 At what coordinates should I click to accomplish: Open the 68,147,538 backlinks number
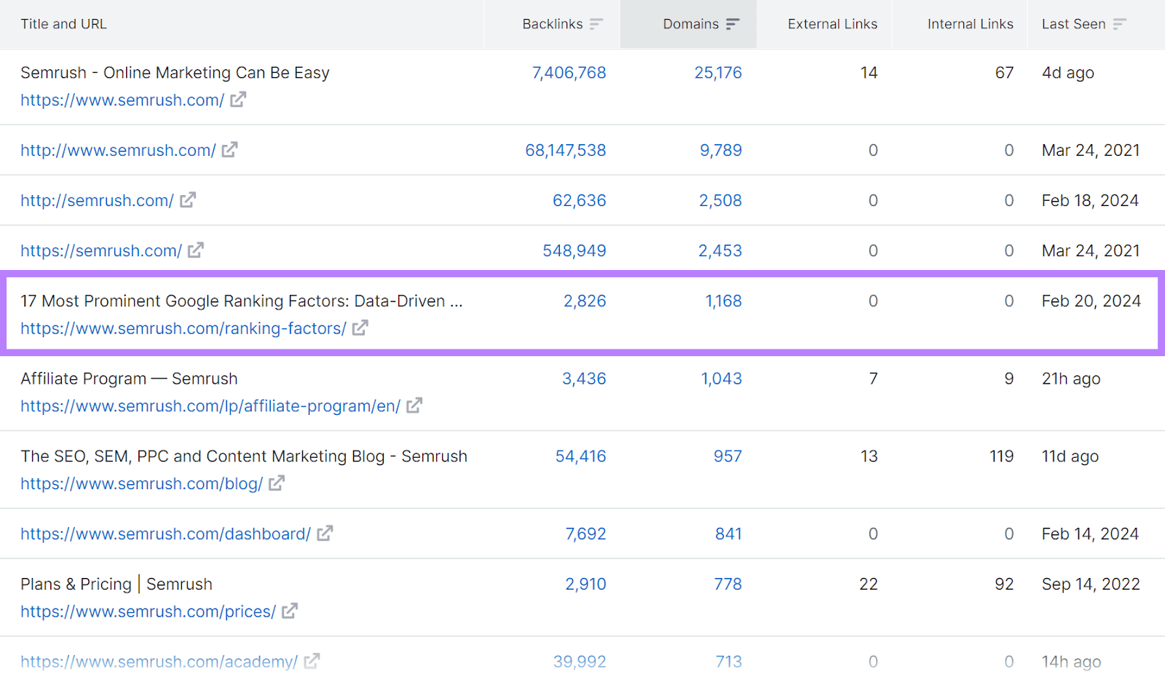[x=565, y=150]
